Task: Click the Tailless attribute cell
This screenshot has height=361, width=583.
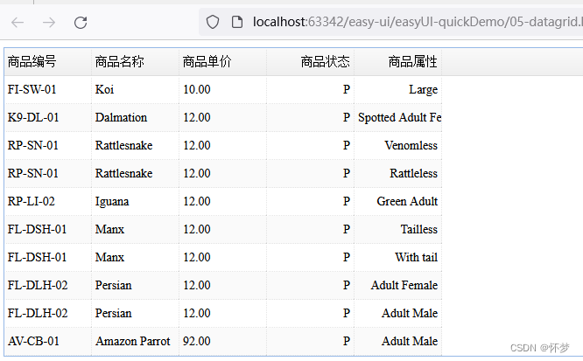Action: [x=397, y=230]
